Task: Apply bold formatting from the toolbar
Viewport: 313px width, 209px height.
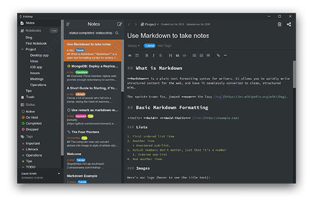Action: click(x=147, y=55)
